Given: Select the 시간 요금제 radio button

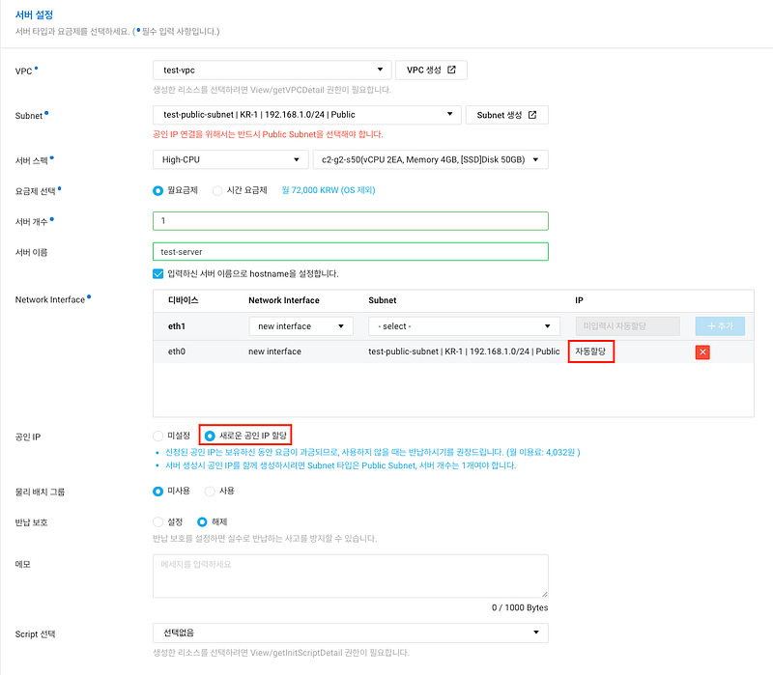Looking at the screenshot, I should coord(217,190).
